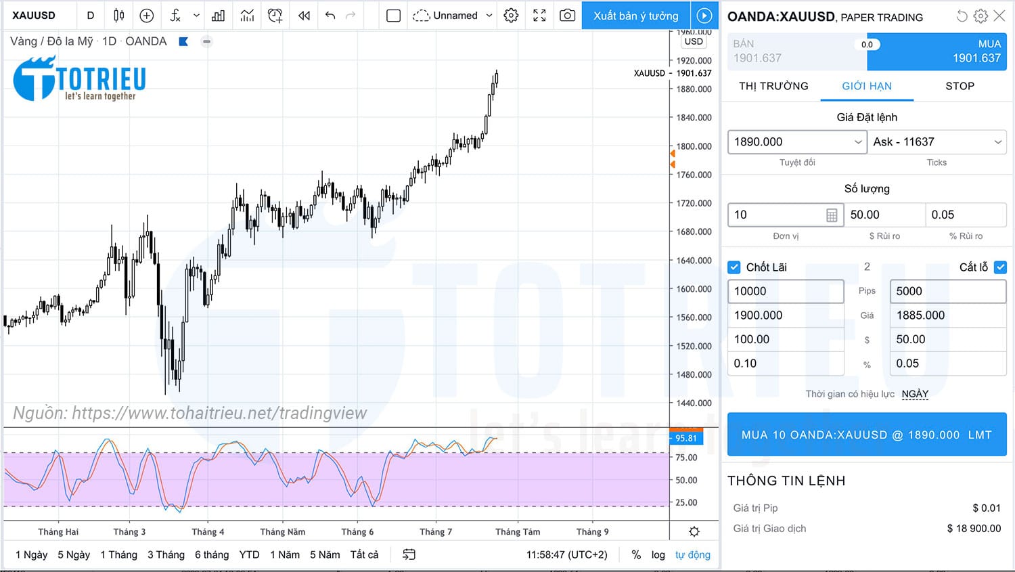Image resolution: width=1015 pixels, height=572 pixels.
Task: Open chart settings gear in toolbar
Action: [x=511, y=15]
